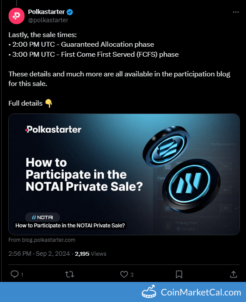Click the 2:56 PM Sep 2, 2024 timestamp
The width and height of the screenshot is (246, 302).
tap(39, 254)
